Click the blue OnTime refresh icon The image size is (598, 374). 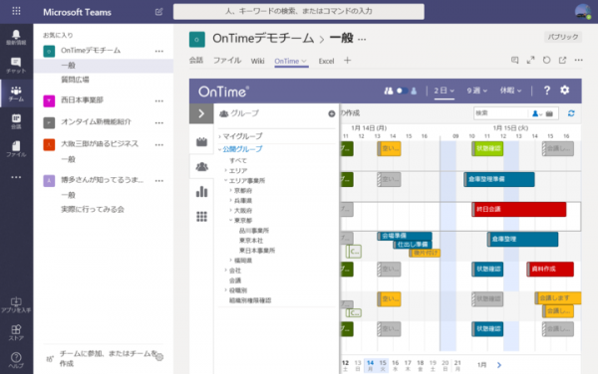(x=571, y=113)
